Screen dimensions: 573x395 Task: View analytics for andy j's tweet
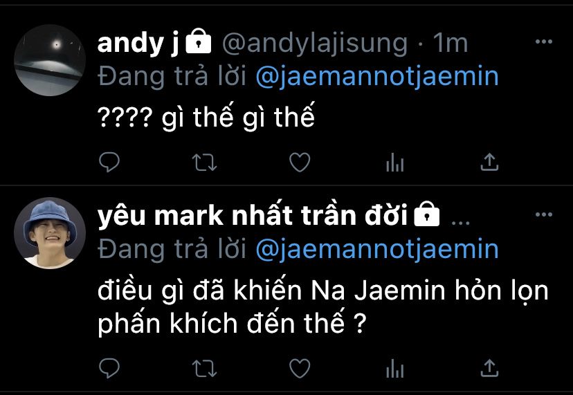[x=394, y=163]
